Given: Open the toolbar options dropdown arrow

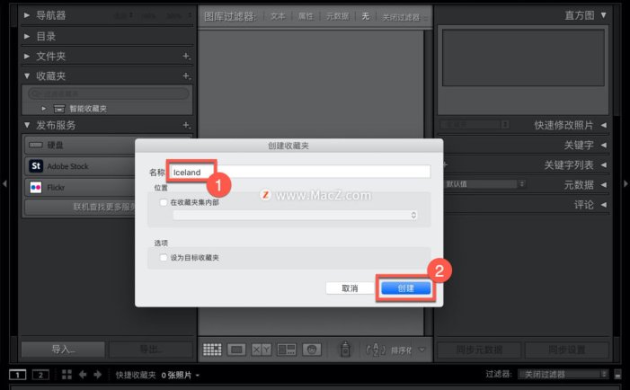Looking at the screenshot, I should click(421, 350).
